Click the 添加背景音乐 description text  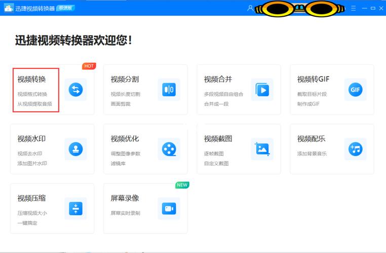312,154
